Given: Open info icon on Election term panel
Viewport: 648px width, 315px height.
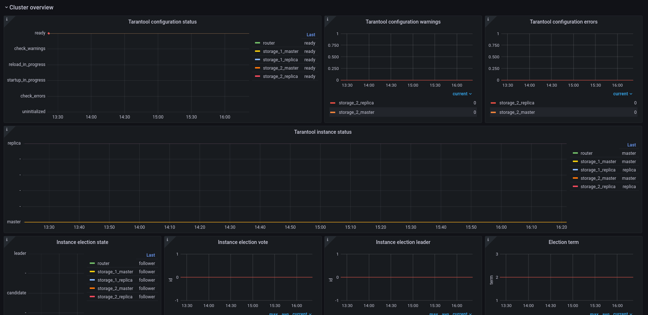Looking at the screenshot, I should tap(488, 240).
